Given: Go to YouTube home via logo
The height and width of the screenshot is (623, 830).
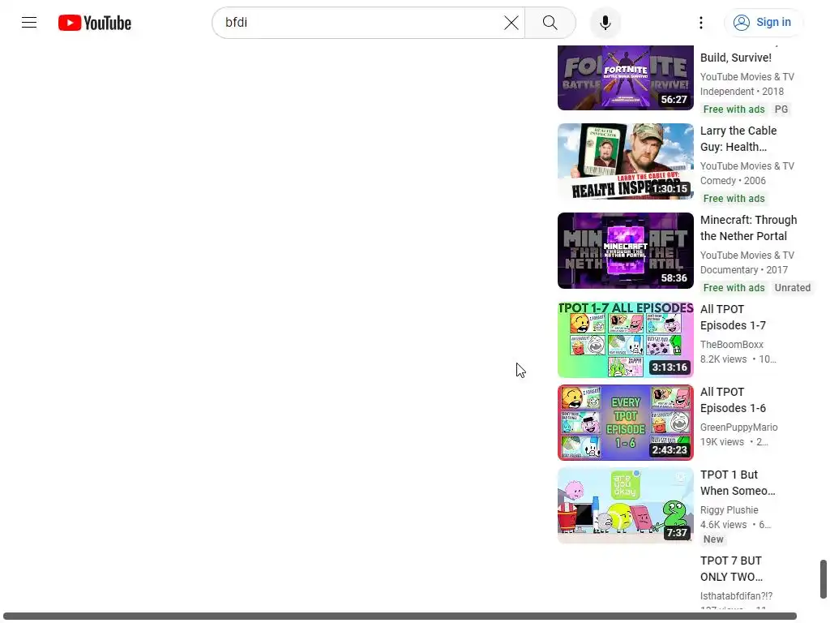Looking at the screenshot, I should 95,23.
